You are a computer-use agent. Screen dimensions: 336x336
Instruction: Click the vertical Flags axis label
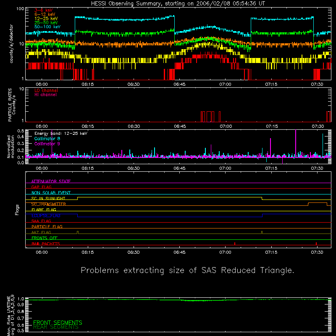click(x=17, y=210)
